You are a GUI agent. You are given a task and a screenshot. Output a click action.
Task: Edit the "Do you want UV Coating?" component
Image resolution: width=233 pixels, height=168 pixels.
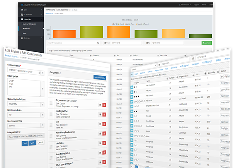pos(100,105)
